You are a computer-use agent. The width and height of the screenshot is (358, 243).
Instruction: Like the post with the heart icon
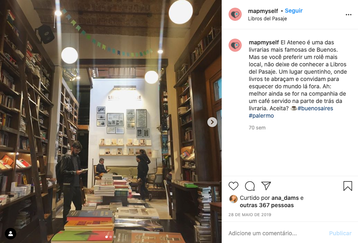point(233,186)
